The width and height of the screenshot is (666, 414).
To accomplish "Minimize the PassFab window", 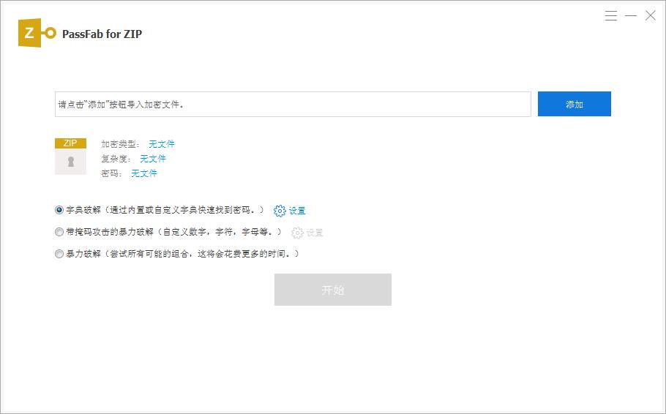I will (x=631, y=15).
